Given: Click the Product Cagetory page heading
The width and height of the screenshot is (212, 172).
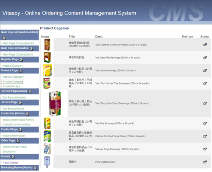Looking at the screenshot, I should pos(55,28).
